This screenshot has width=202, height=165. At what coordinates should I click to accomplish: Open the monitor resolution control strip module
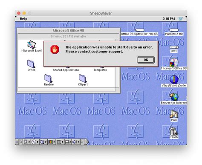pos(60,142)
